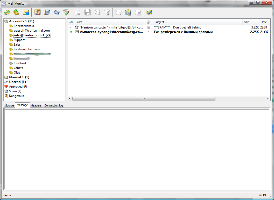
Task: Open the Connection log tab
Action: 53,105
